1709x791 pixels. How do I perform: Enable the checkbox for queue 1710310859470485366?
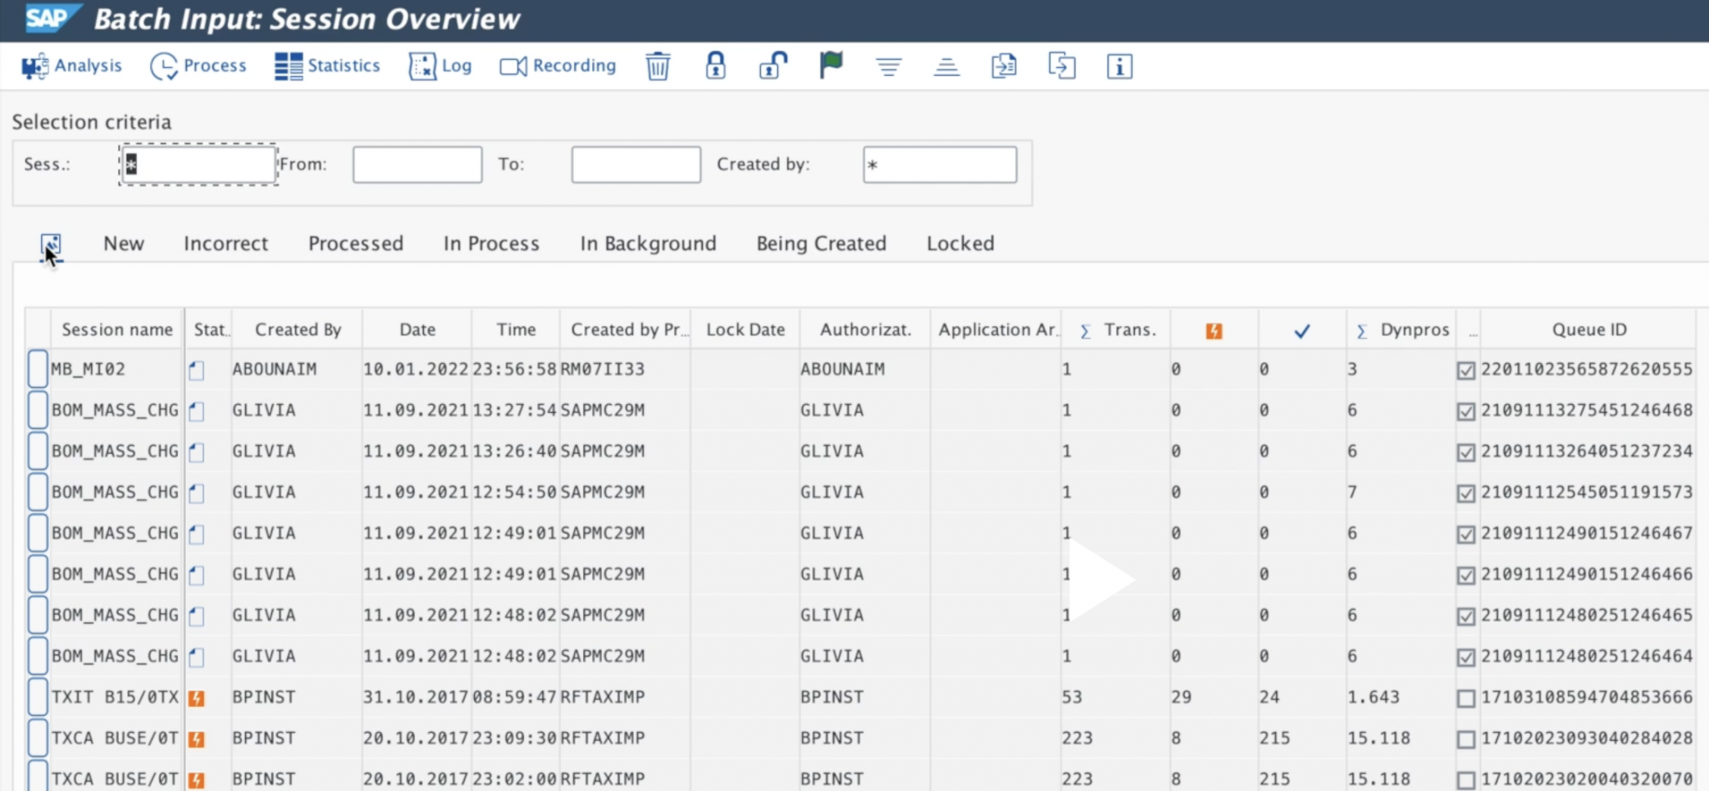(1466, 697)
